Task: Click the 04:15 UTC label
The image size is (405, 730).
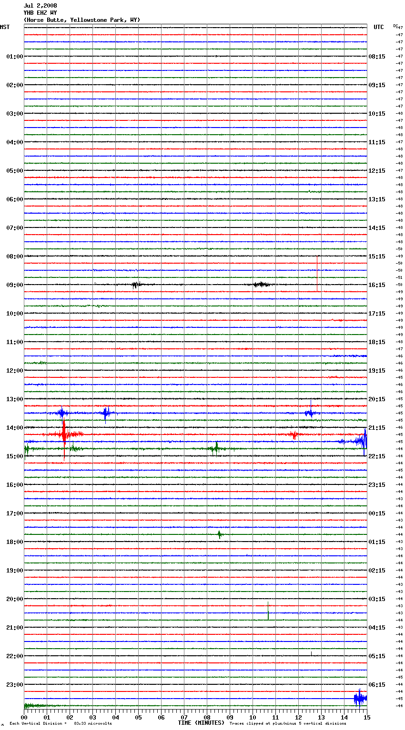Action: coord(377,628)
